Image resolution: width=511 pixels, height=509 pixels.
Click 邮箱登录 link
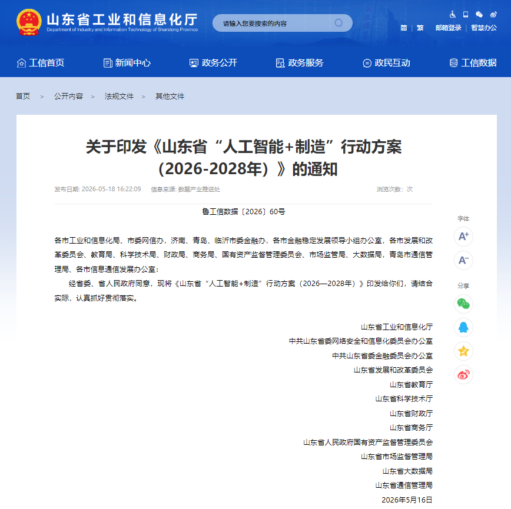449,28
